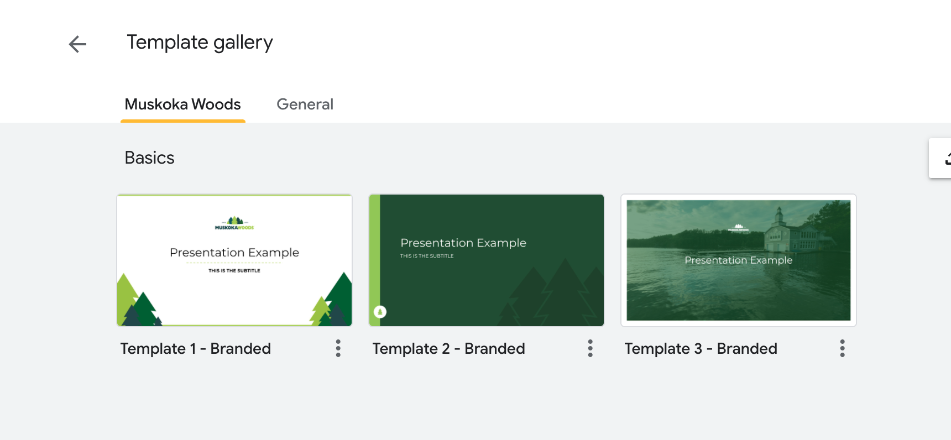The height and width of the screenshot is (440, 951).
Task: Click the Template 1 - Branded title
Action: click(x=195, y=349)
